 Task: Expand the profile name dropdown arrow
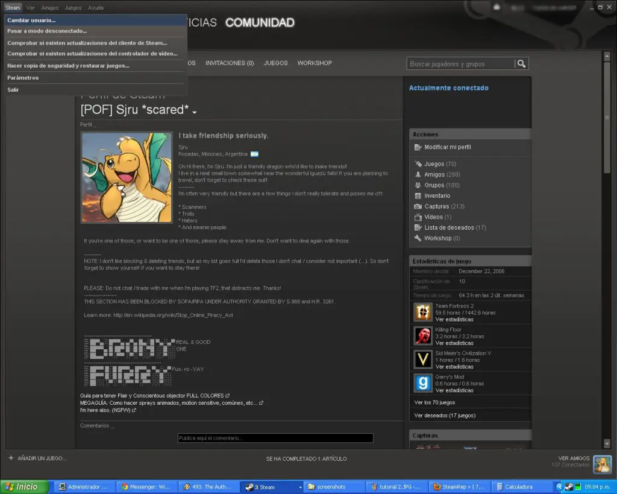tap(195, 112)
